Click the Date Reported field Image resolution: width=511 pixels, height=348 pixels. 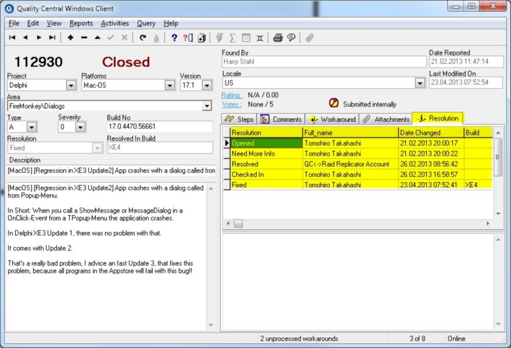click(466, 61)
